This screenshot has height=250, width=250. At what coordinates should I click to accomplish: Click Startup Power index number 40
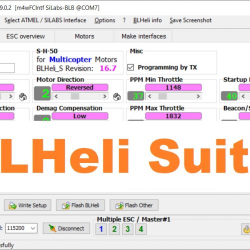229,96
